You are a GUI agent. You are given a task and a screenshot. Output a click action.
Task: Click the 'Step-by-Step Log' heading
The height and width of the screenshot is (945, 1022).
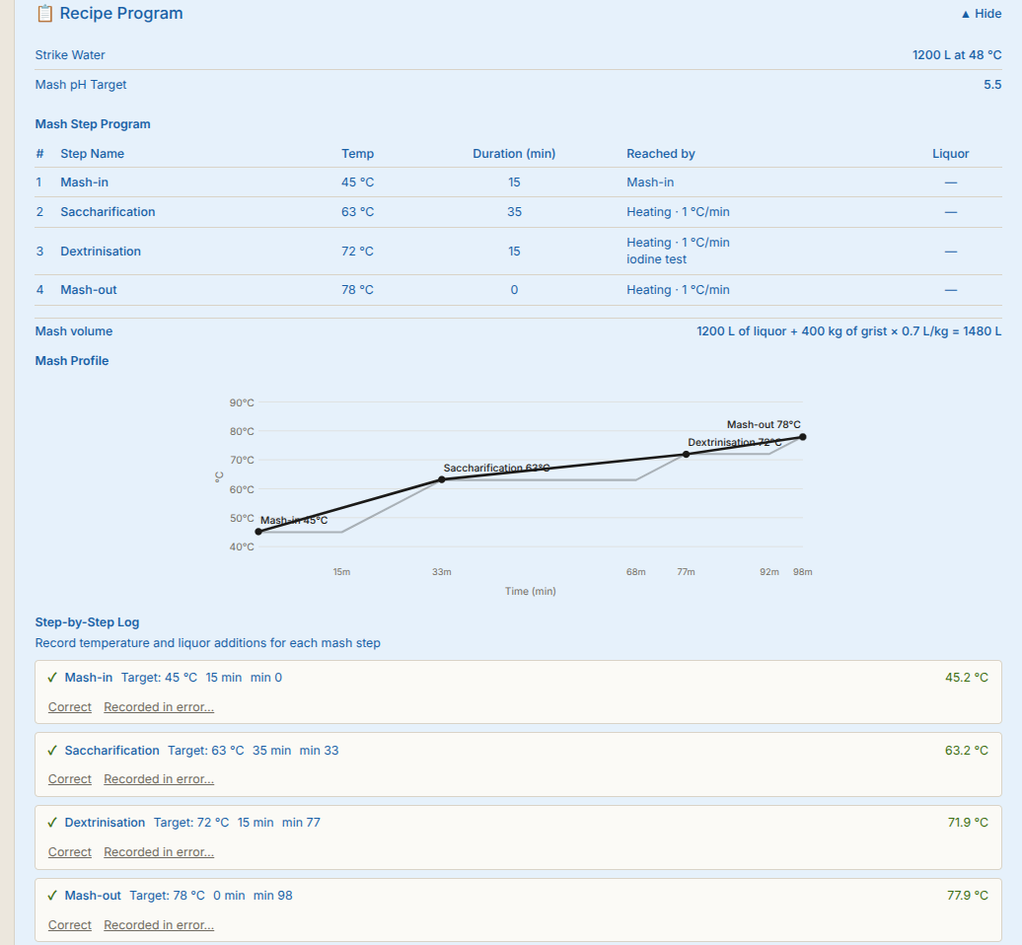pos(88,622)
